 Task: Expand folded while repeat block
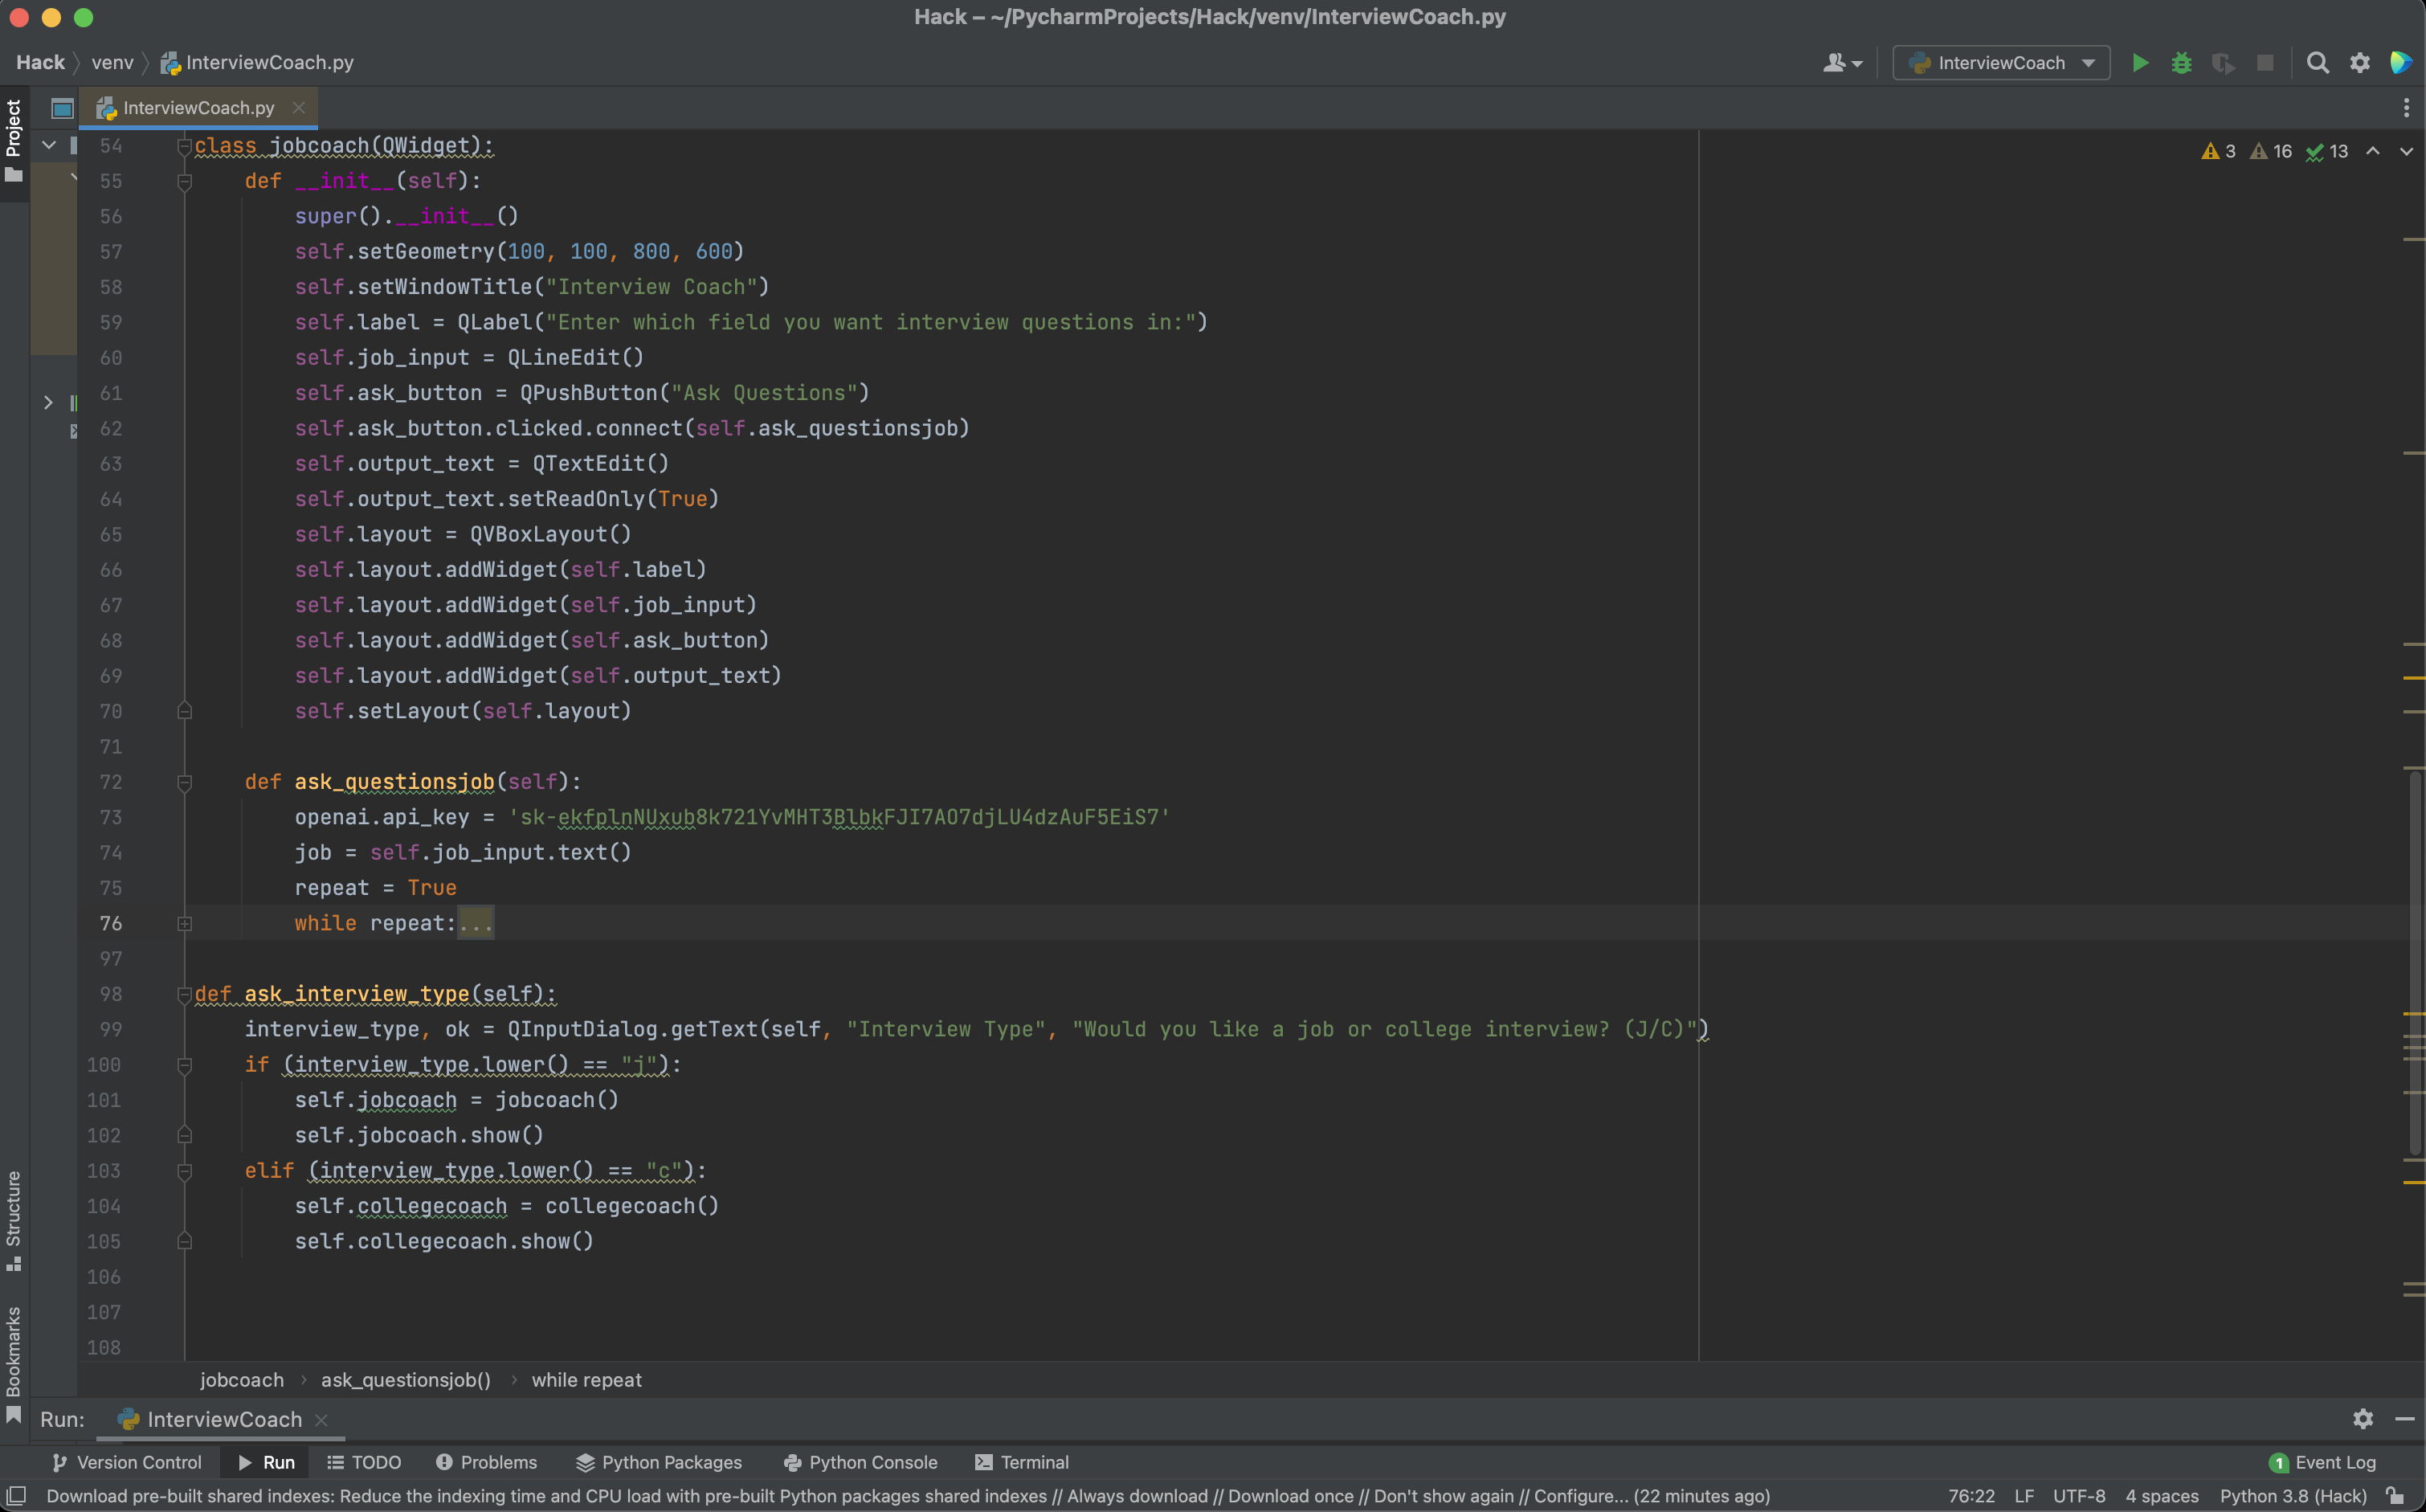(184, 924)
